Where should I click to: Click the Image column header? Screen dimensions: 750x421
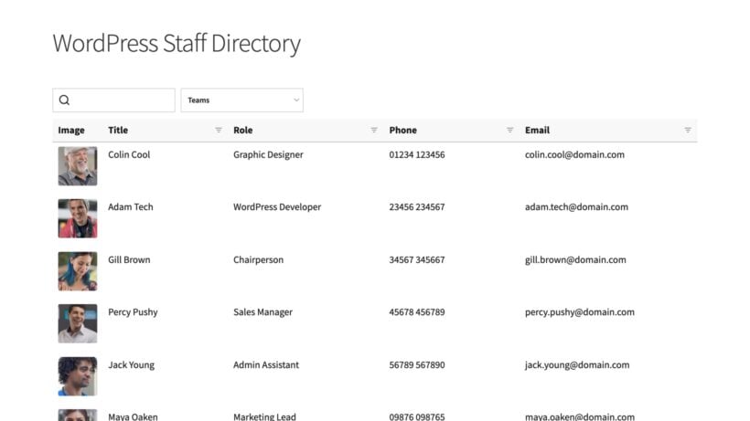(71, 130)
